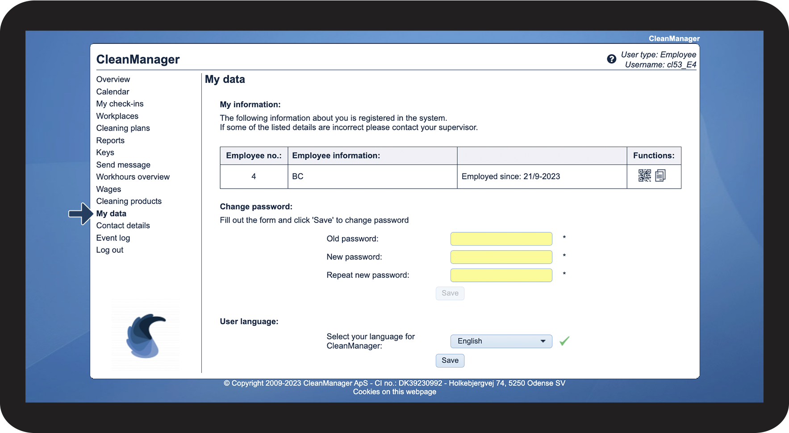Save the selected user language

point(450,360)
